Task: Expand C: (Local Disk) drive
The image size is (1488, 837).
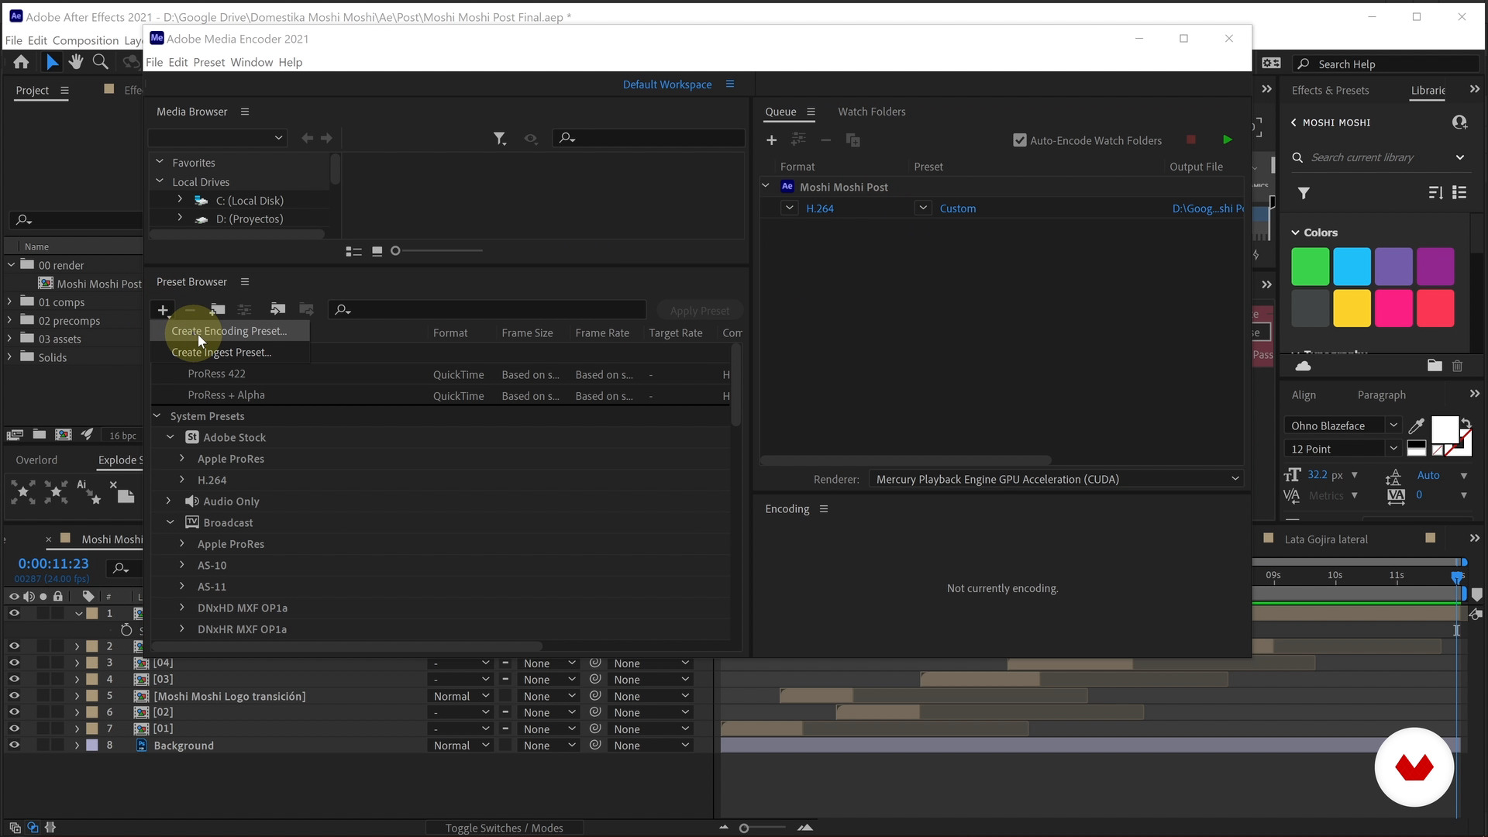Action: [x=180, y=200]
